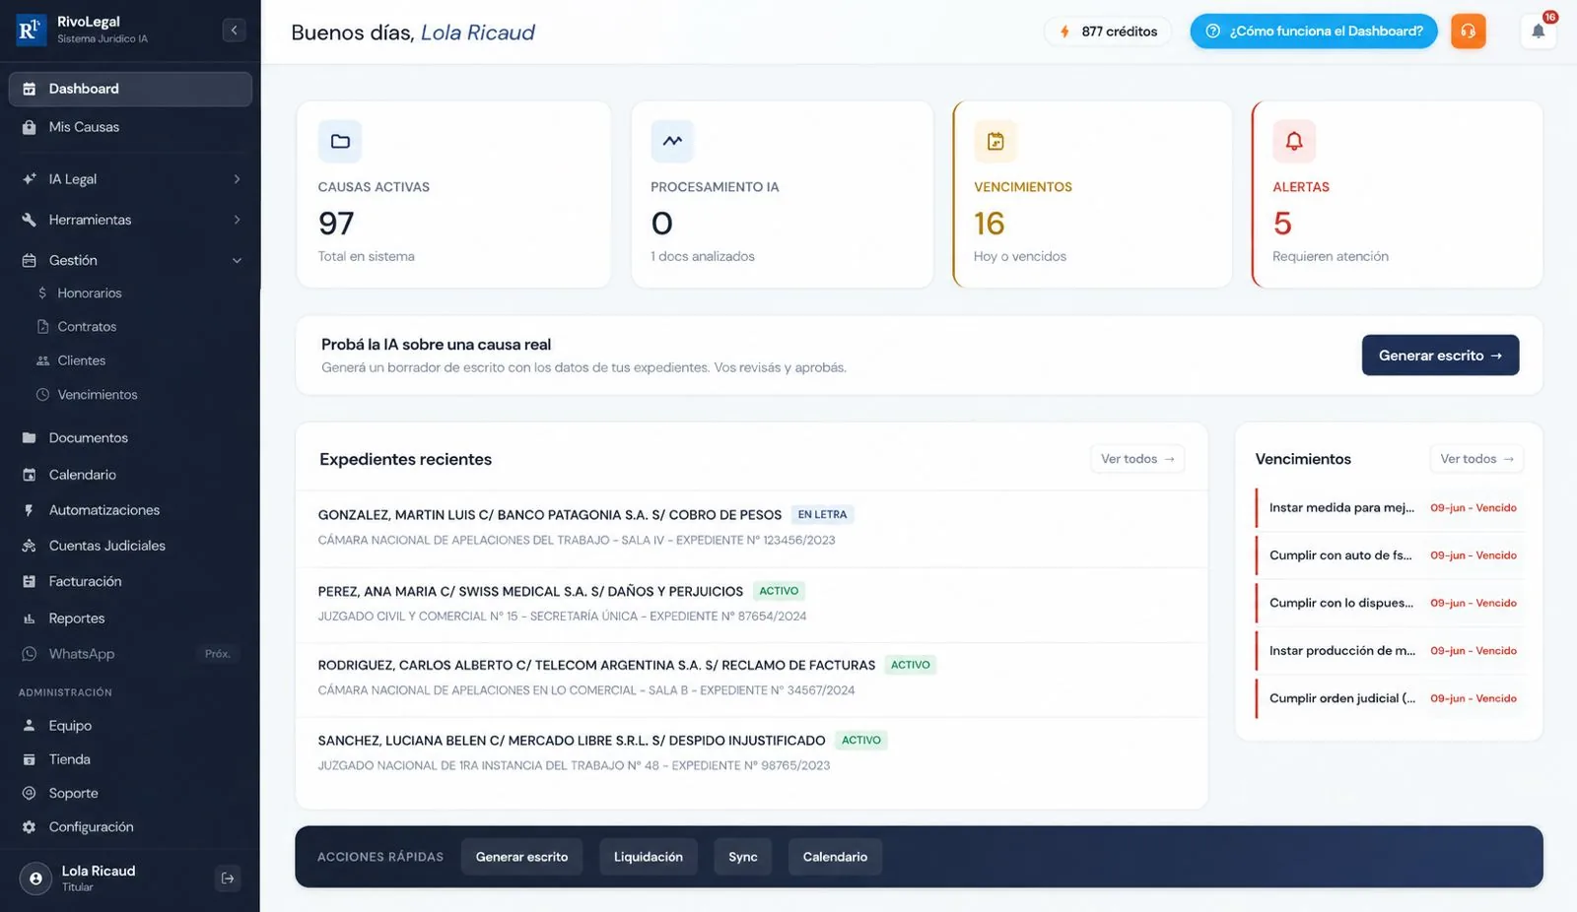Click the lightning bolt credits icon
This screenshot has width=1577, height=912.
1064,32
